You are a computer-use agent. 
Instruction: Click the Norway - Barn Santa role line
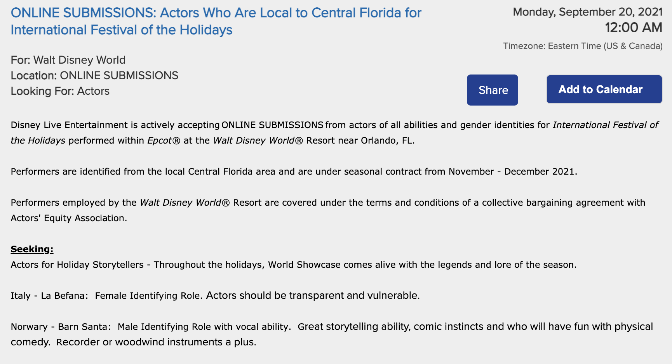[331, 327]
